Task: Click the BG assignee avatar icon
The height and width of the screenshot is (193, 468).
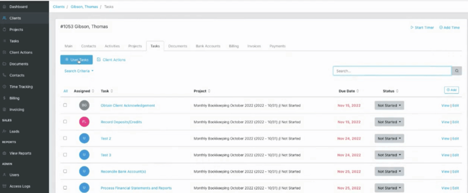Action: 84,105
